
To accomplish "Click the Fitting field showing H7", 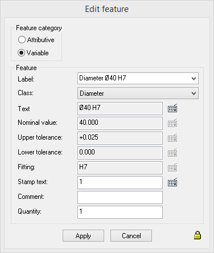I will coord(120,168).
